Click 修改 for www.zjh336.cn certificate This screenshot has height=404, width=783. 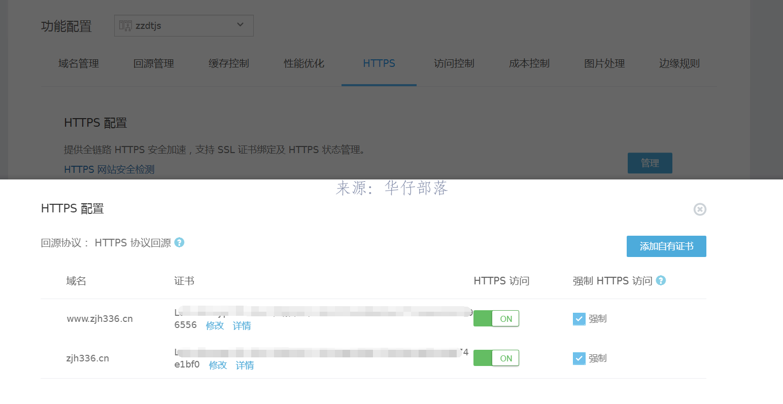pos(215,325)
